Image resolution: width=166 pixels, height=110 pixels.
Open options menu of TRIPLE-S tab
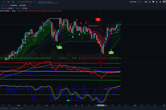55,2
